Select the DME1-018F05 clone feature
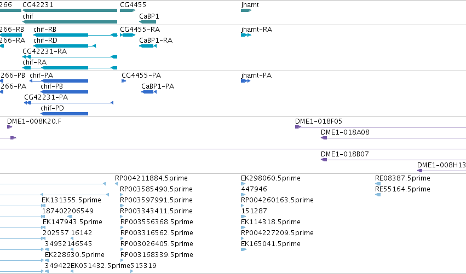466x274 pixels. coord(381,127)
